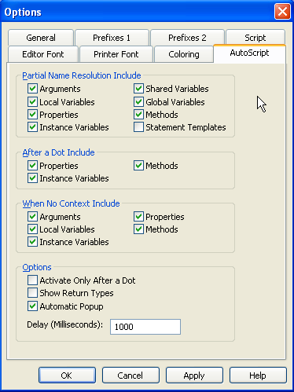294x392 pixels.
Task: Open Help for this dialog
Action: (x=258, y=376)
